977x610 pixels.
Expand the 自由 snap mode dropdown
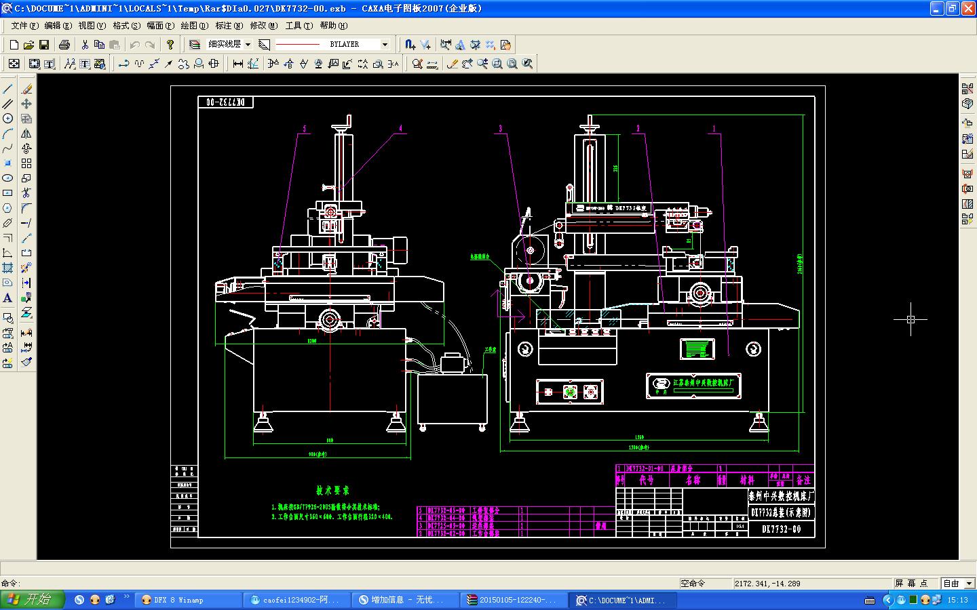point(968,584)
